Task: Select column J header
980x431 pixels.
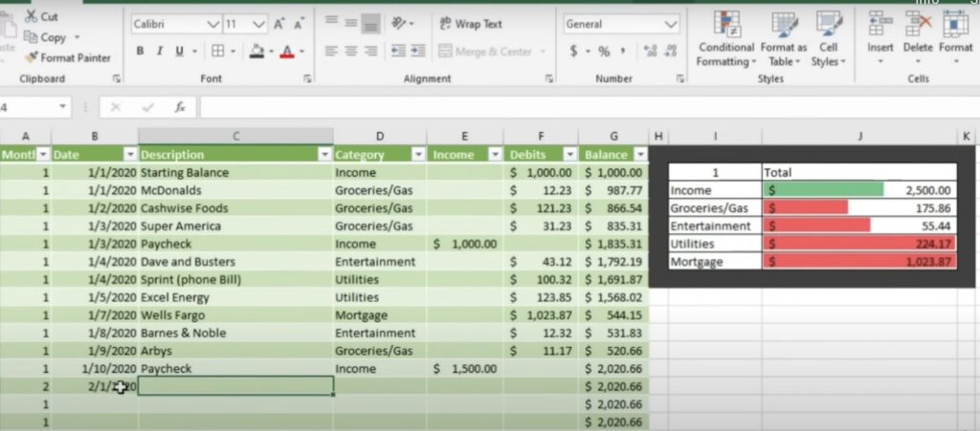Action: [859, 136]
